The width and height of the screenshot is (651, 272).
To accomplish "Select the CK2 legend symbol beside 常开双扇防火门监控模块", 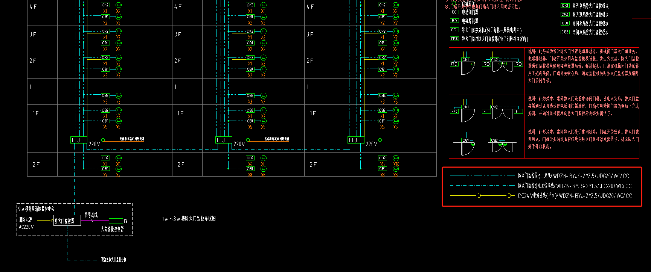I will click(x=565, y=14).
